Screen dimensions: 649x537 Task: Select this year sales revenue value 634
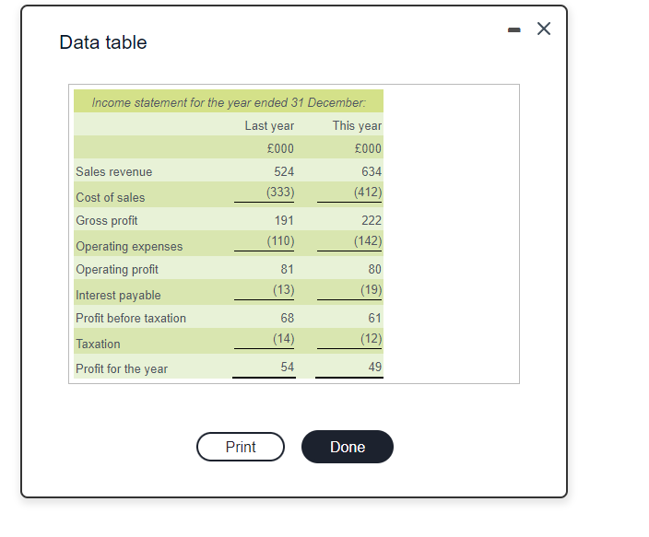coord(372,171)
